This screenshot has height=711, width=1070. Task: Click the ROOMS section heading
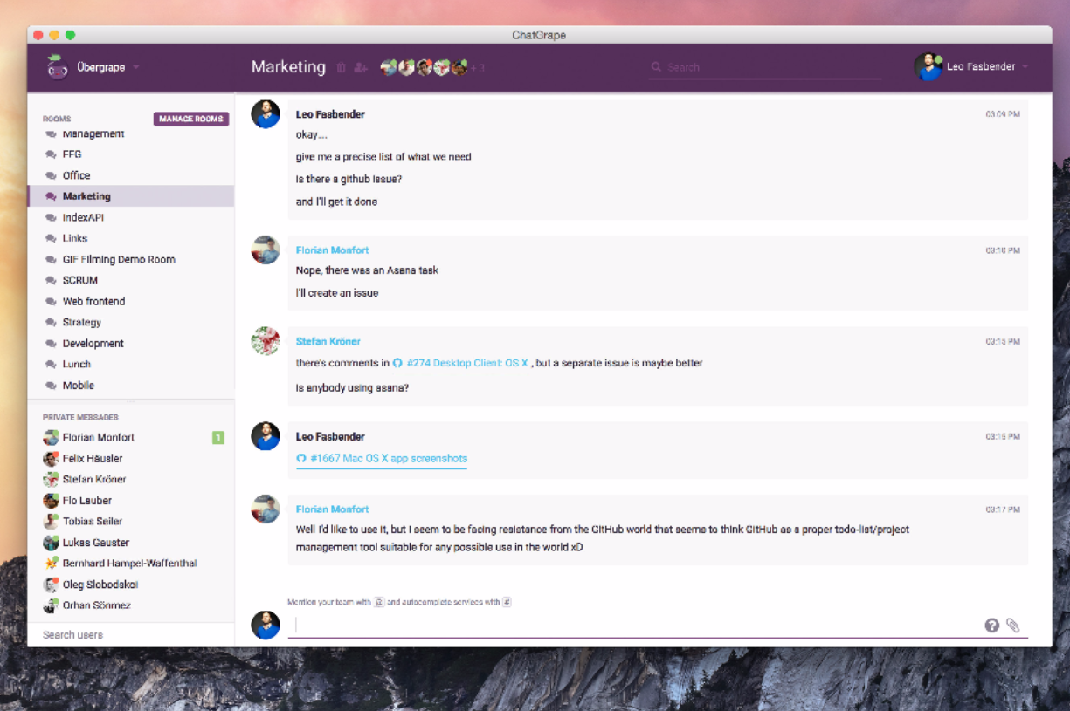click(57, 119)
